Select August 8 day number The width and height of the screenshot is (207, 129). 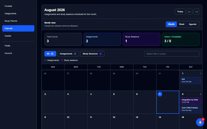pos(183,94)
